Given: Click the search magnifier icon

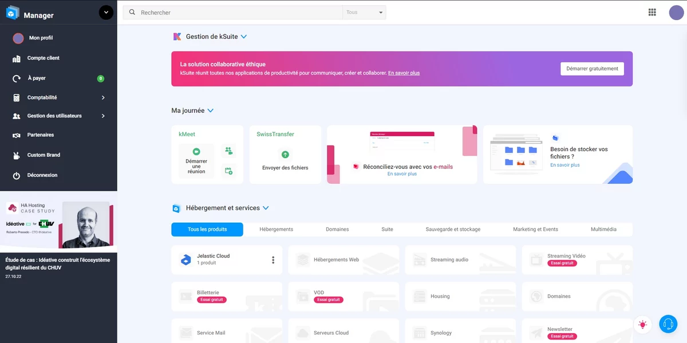Looking at the screenshot, I should (132, 12).
